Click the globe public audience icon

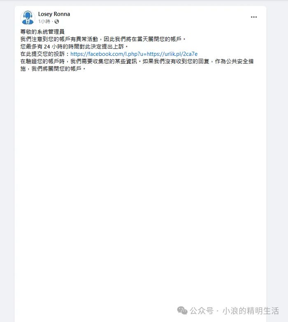[x=57, y=21]
